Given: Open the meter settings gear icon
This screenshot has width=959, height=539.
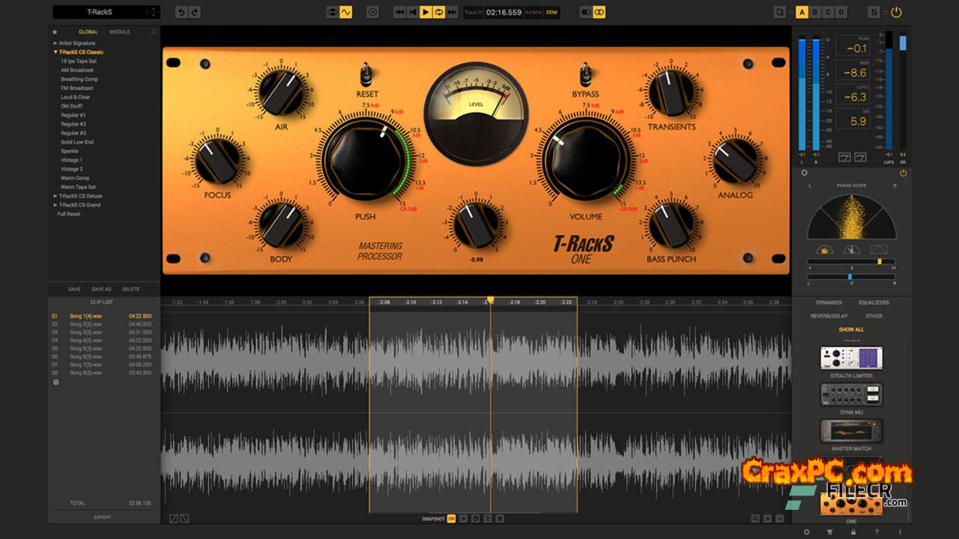Looking at the screenshot, I should coord(805,173).
